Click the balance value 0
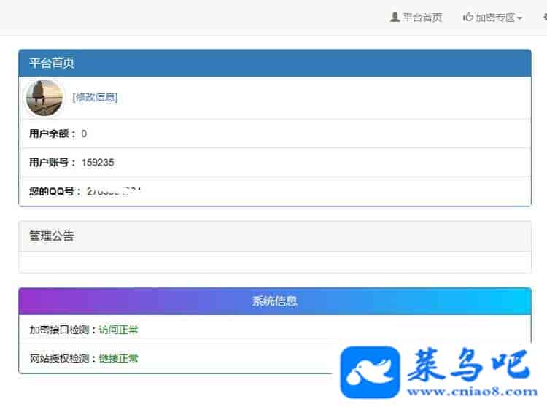This screenshot has height=407, width=547. (84, 133)
